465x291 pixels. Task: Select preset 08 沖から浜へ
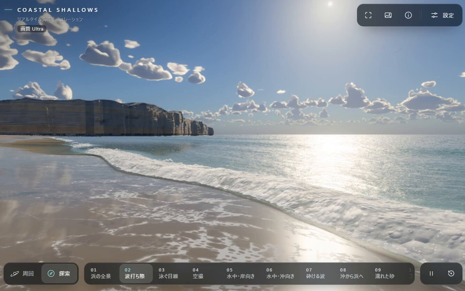point(352,274)
